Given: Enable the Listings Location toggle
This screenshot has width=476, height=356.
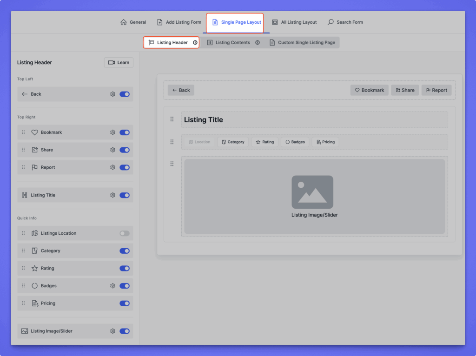Looking at the screenshot, I should 124,233.
